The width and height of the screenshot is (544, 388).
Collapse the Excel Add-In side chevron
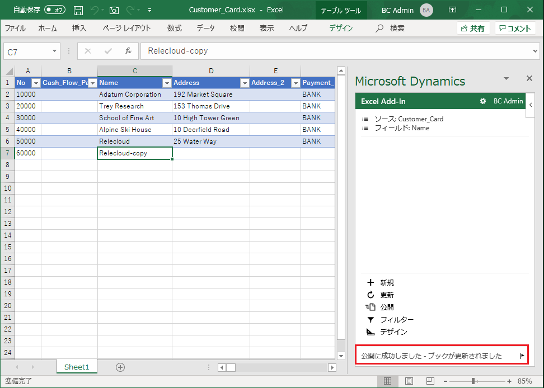tap(531, 105)
